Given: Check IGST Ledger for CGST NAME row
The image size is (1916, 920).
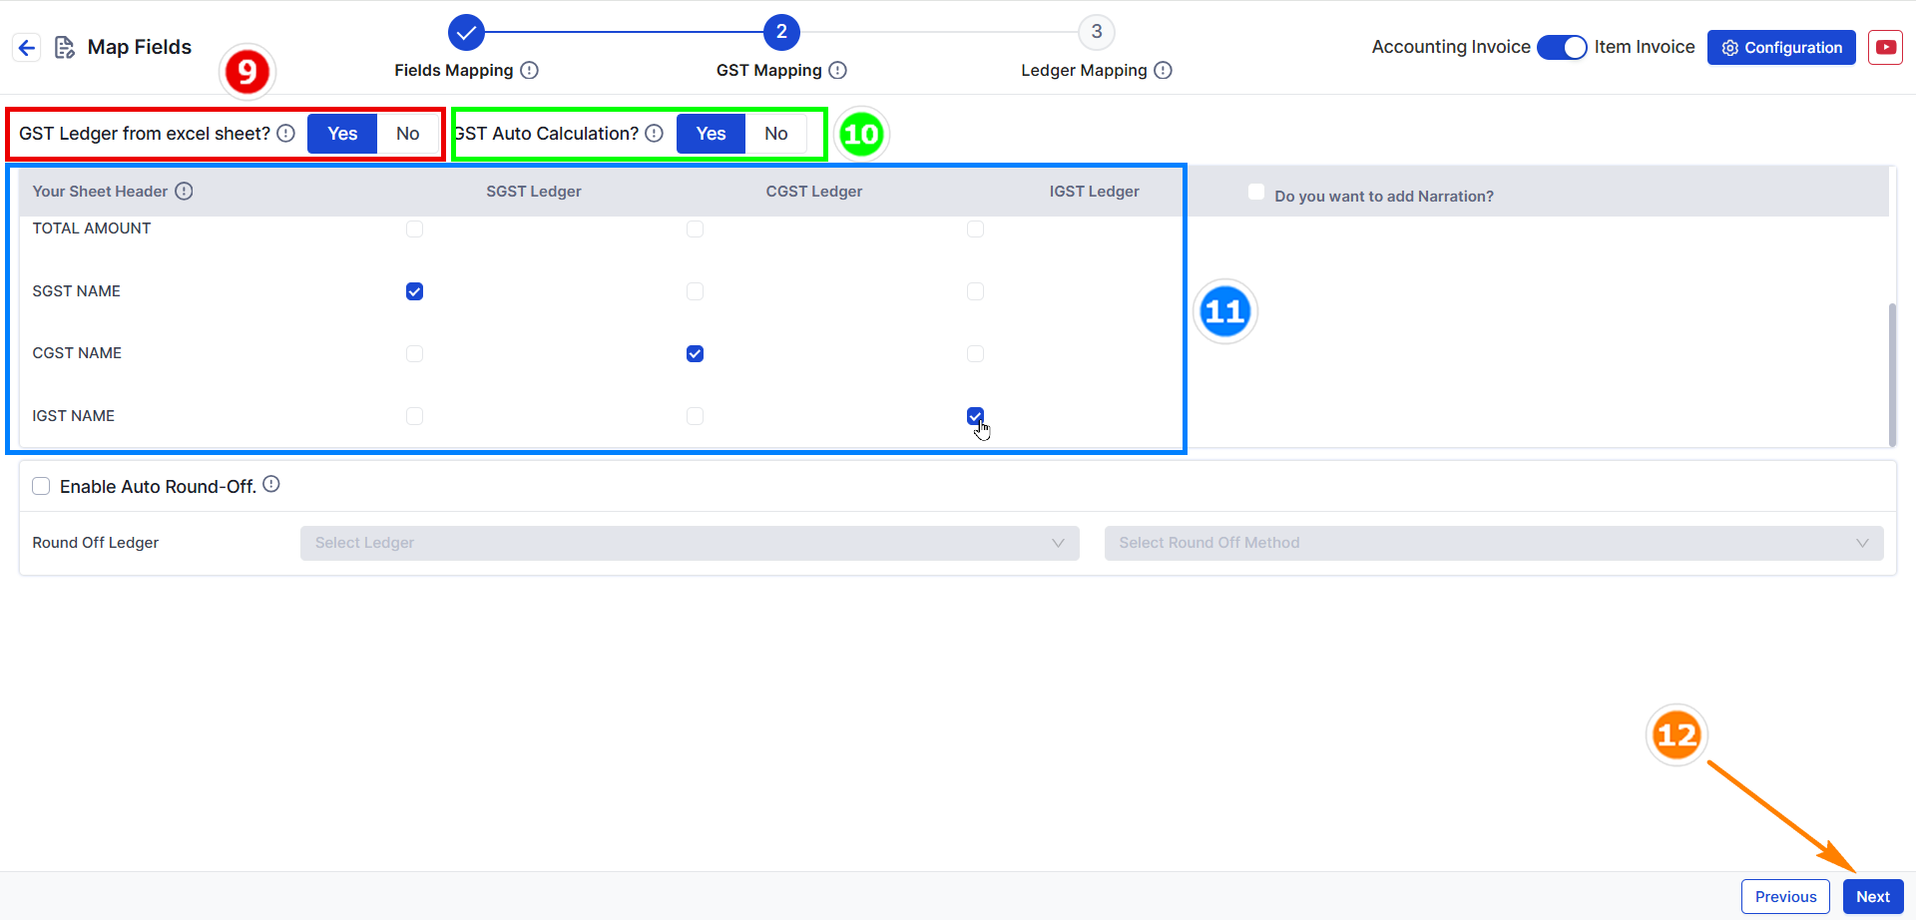Looking at the screenshot, I should (976, 354).
